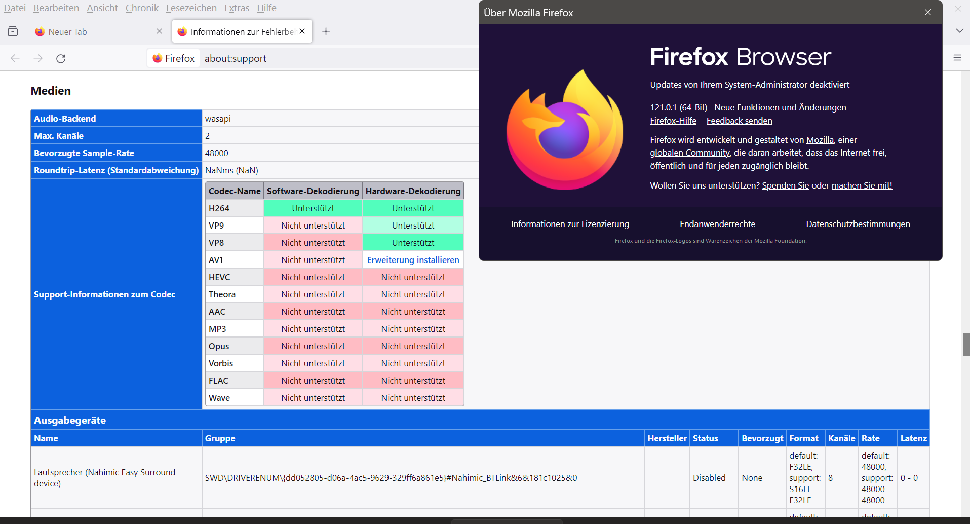
Task: Open the Datei menu
Action: [x=15, y=8]
